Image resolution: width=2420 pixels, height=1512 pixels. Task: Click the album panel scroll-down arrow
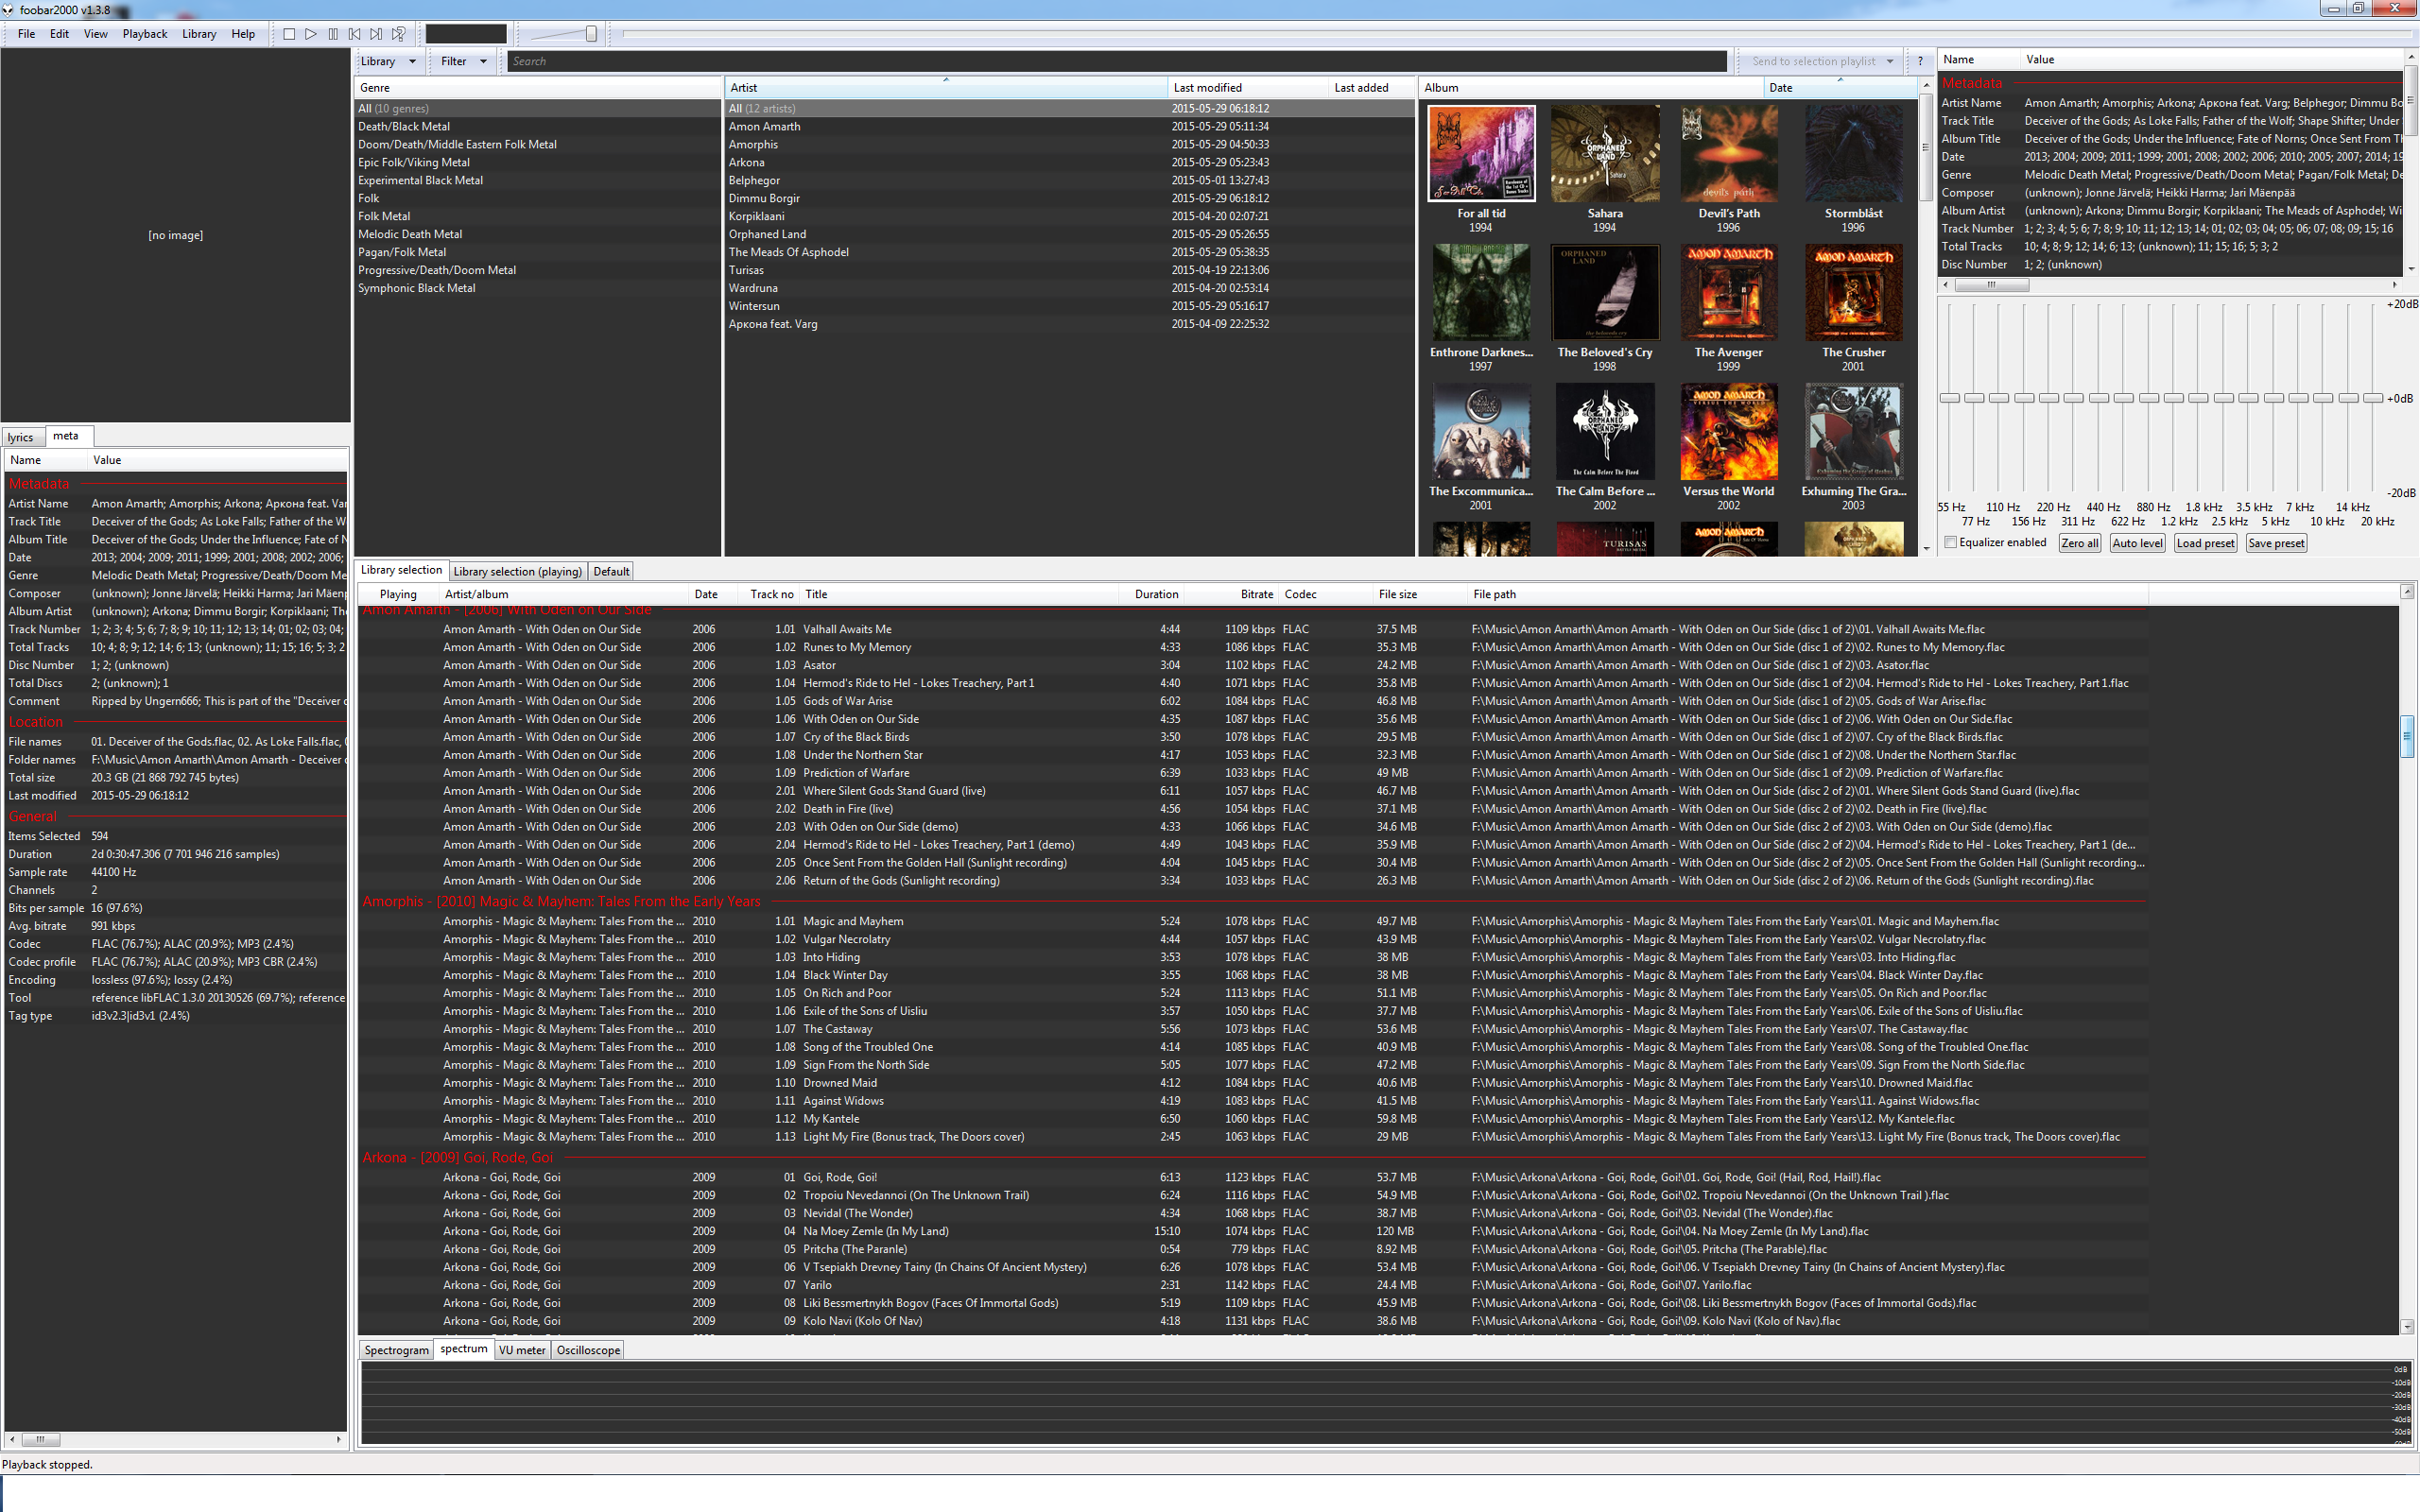click(1926, 548)
